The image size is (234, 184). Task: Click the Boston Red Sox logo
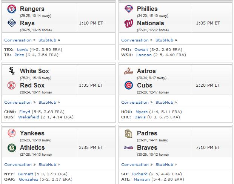(11, 86)
